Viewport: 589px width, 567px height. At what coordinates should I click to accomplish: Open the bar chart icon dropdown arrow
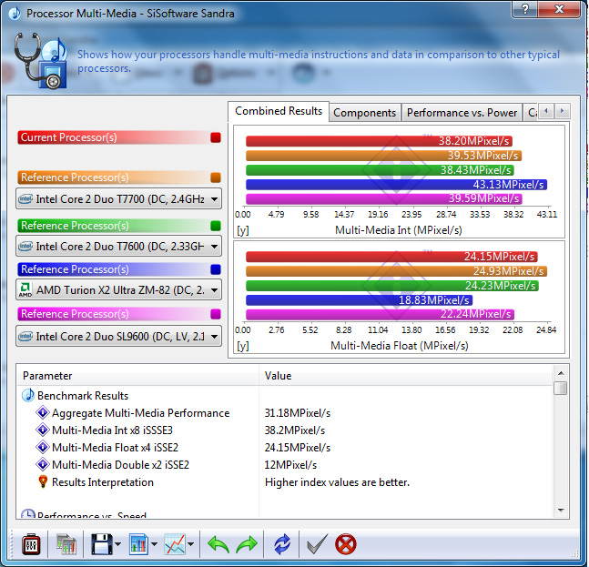point(154,544)
